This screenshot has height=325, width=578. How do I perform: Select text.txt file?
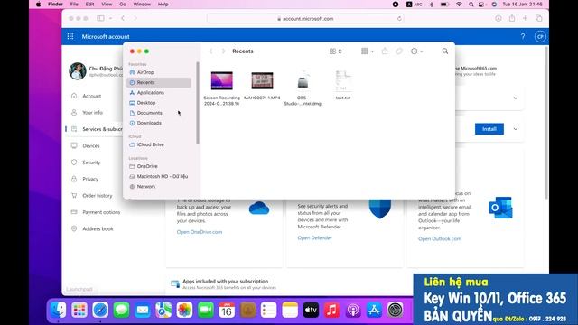[343, 80]
